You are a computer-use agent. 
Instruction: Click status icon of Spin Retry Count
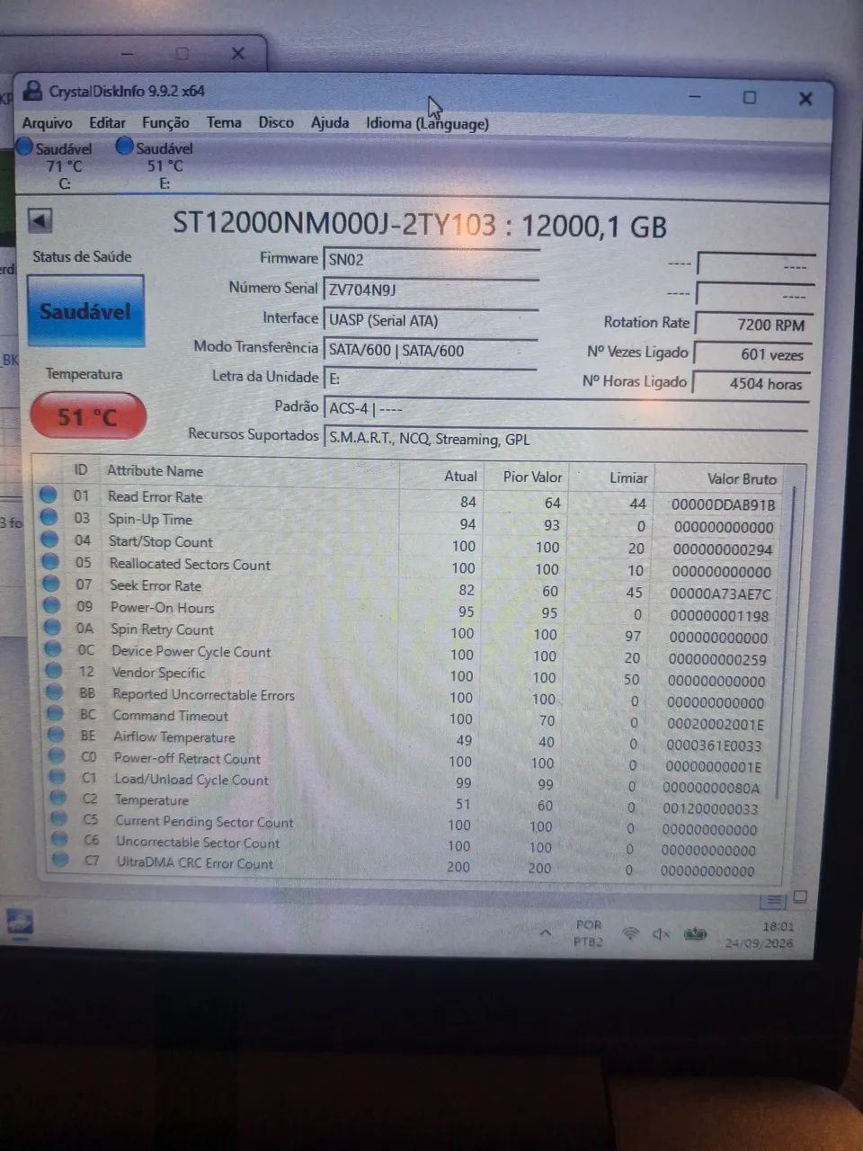(x=52, y=628)
